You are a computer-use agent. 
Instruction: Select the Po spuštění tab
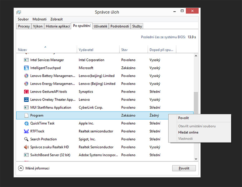82,26
